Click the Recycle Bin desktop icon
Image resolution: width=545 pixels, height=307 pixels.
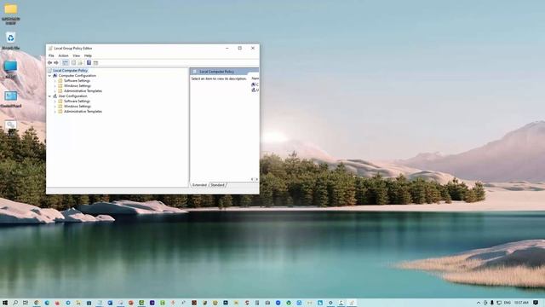click(10, 38)
